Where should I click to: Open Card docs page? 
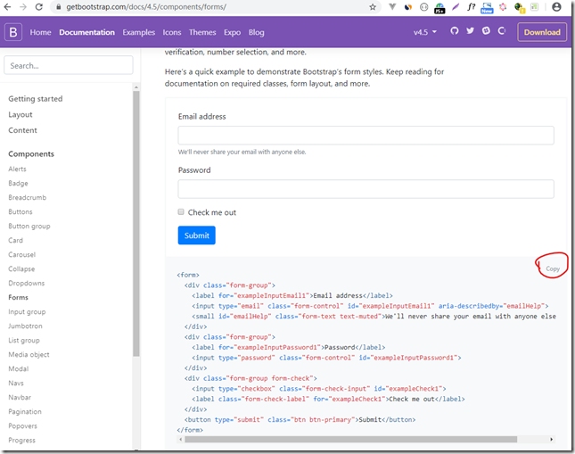(15, 241)
